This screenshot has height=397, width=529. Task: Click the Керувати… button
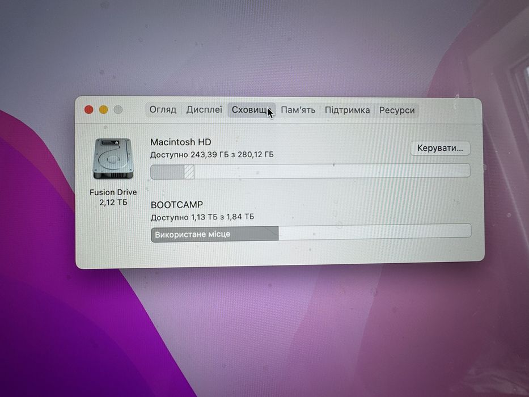point(440,148)
